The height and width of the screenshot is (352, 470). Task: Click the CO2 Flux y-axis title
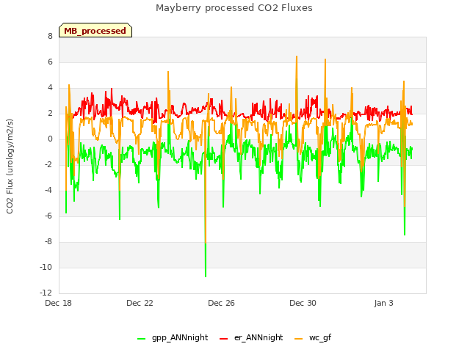tap(10, 166)
